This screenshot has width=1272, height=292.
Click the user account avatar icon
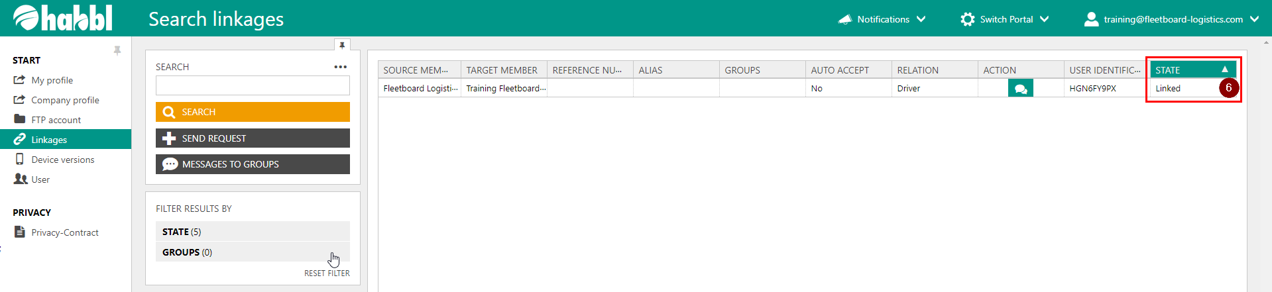tap(1090, 19)
